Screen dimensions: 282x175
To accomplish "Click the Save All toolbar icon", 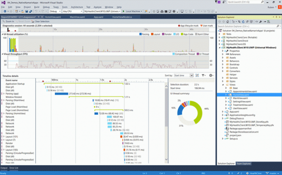I will tap(31, 11).
